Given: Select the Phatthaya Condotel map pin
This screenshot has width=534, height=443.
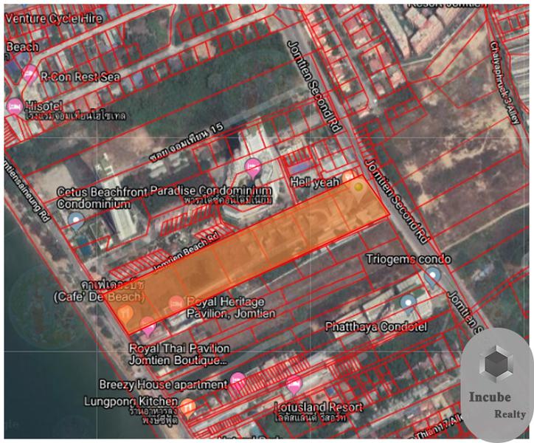Looking at the screenshot, I should pyautogui.click(x=408, y=302).
